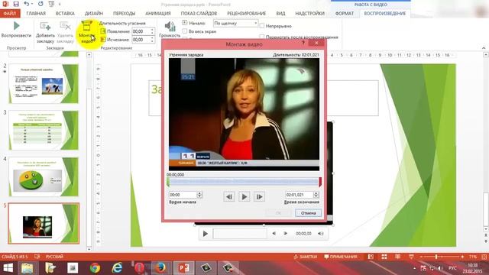Click Отмена button in trim dialog
489x275 pixels.
(x=308, y=213)
